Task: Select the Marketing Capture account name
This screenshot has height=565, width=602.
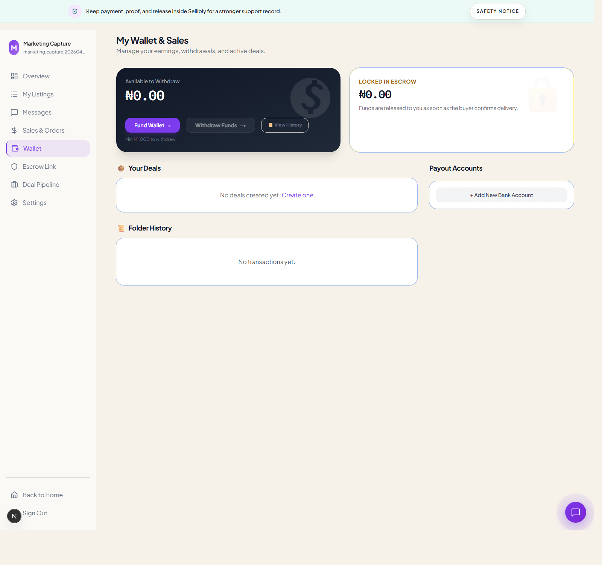Action: (x=47, y=44)
